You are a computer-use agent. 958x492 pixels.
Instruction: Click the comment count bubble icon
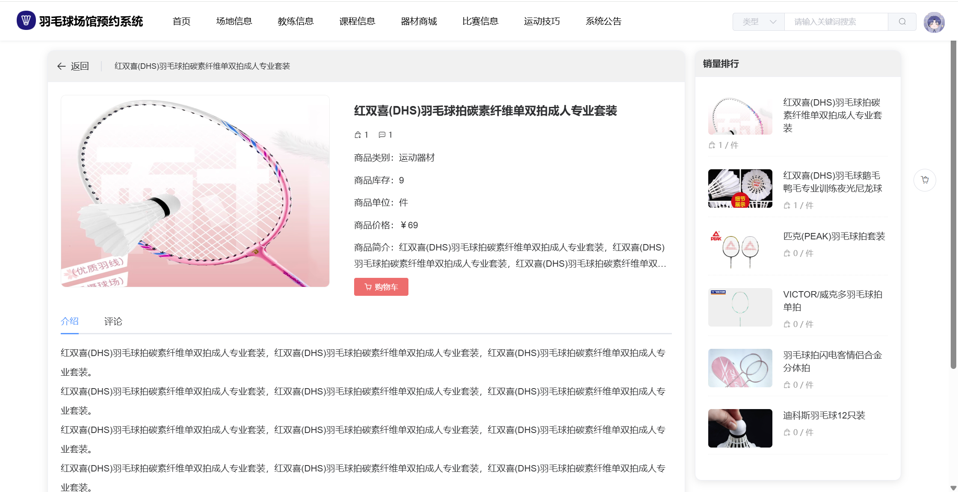coord(382,135)
